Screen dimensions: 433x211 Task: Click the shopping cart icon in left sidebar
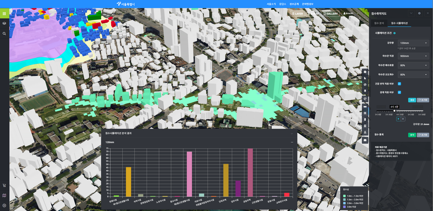(x=4, y=185)
